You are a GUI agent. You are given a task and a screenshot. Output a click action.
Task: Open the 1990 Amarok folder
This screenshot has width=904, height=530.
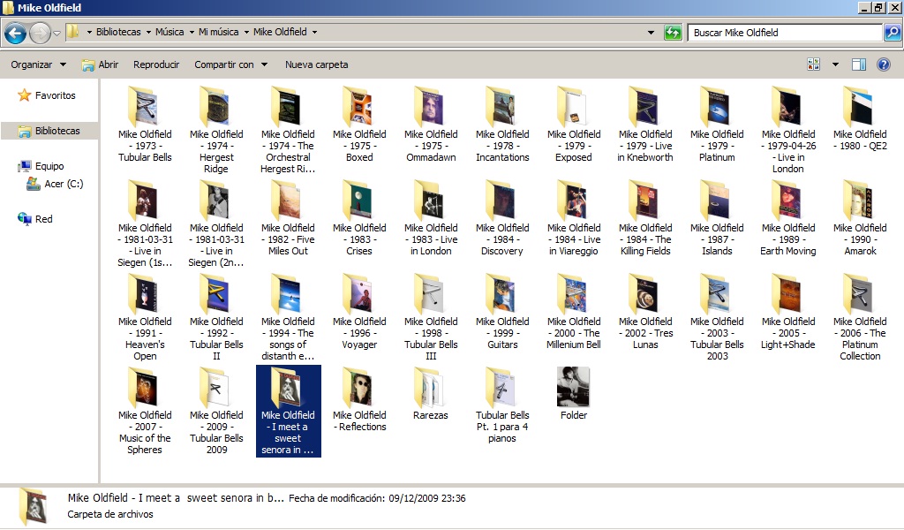860,218
